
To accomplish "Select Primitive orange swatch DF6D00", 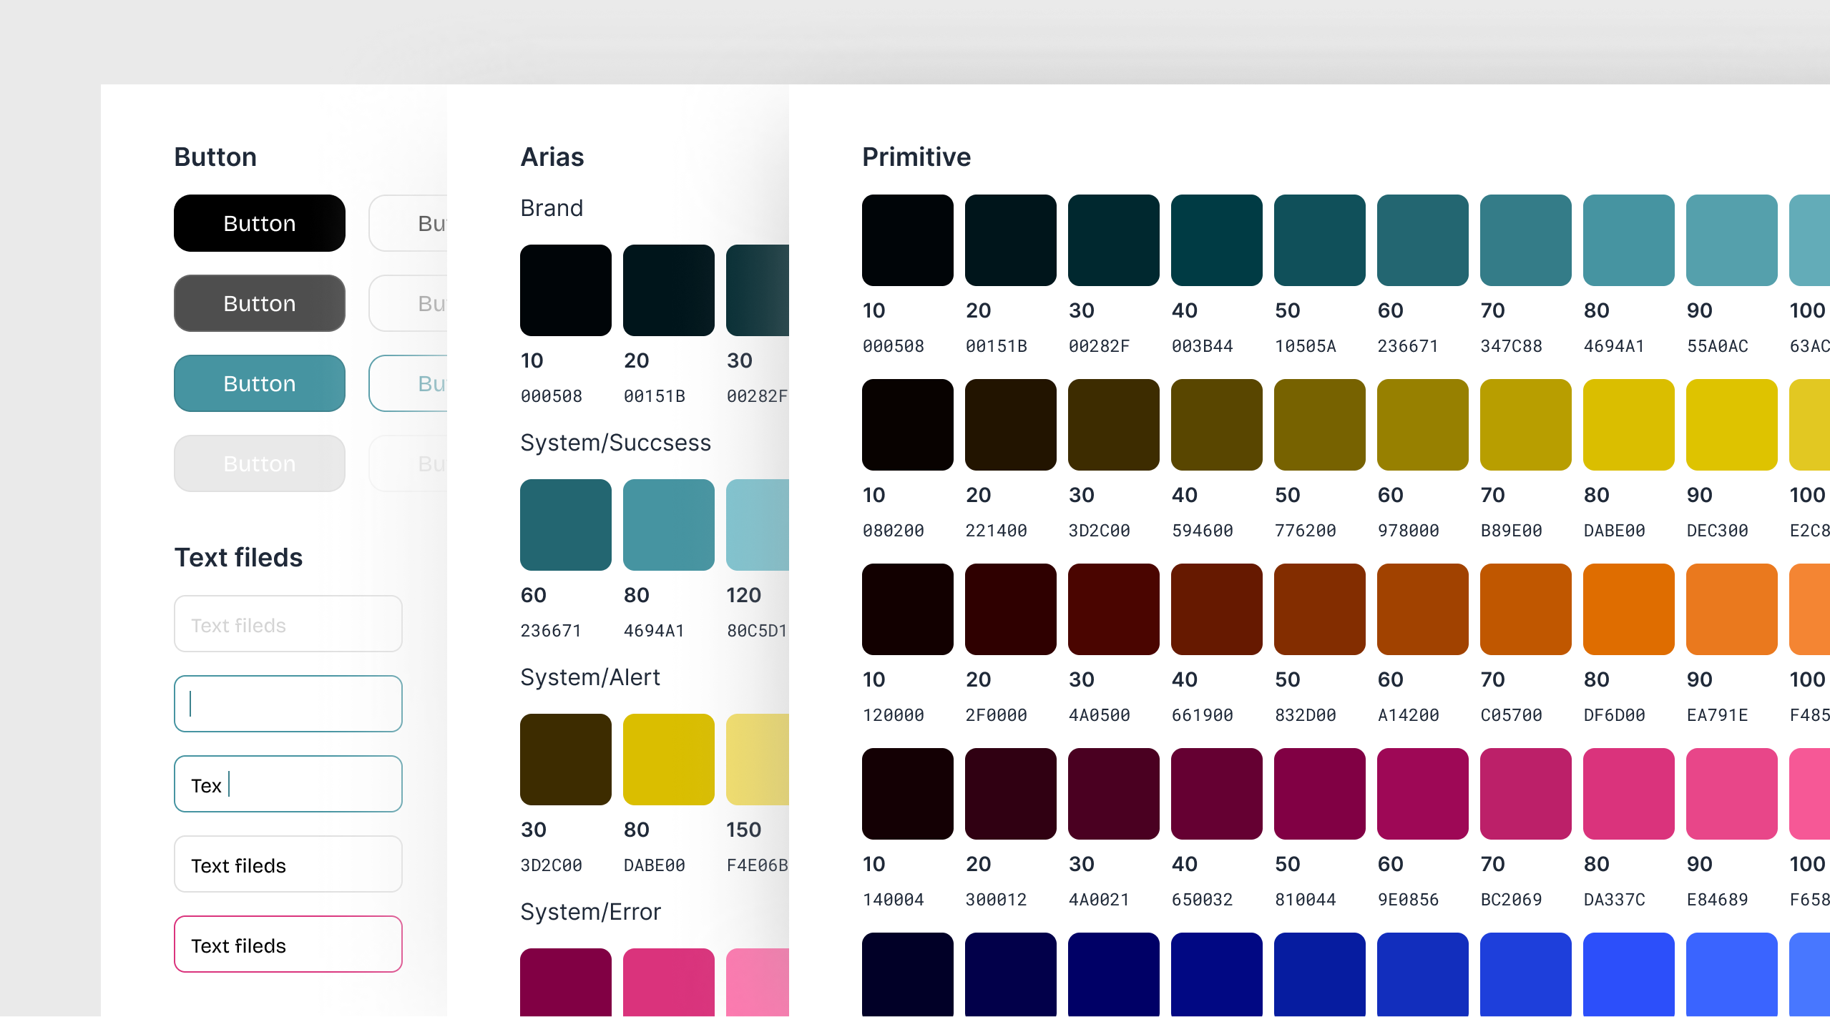I will [1628, 609].
